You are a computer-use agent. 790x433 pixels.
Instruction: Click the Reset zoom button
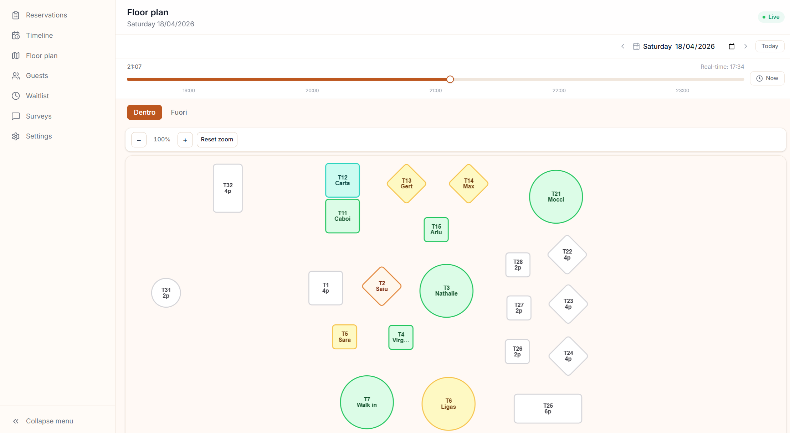click(x=217, y=140)
